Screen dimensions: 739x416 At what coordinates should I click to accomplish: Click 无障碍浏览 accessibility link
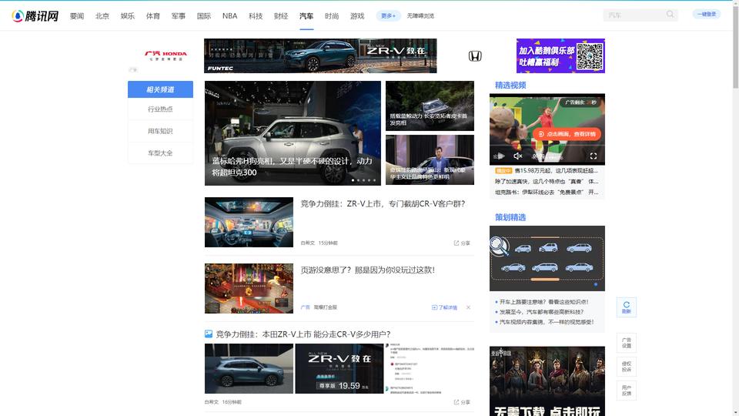[420, 15]
